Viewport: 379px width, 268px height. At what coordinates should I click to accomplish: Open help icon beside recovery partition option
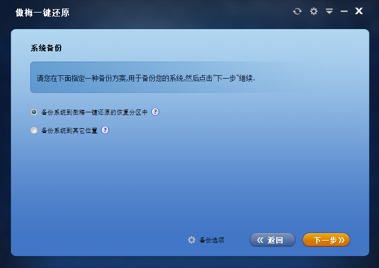point(155,112)
